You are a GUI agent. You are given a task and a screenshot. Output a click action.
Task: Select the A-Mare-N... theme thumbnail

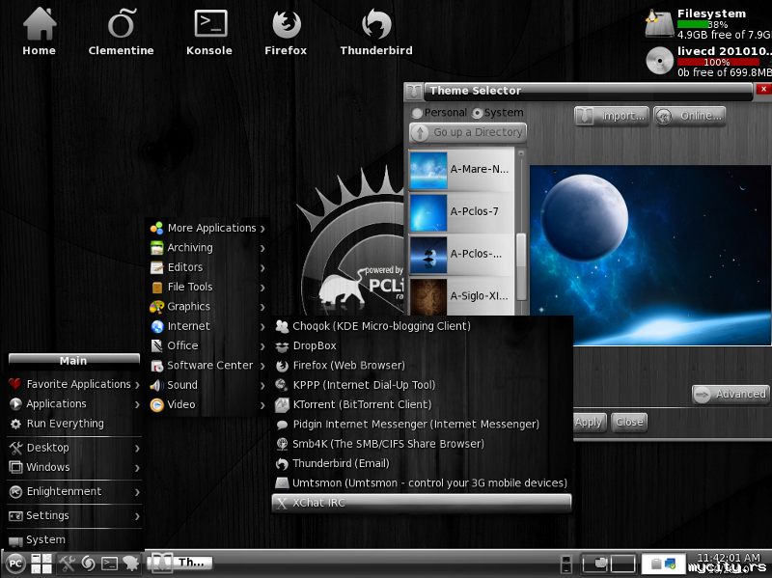click(428, 171)
